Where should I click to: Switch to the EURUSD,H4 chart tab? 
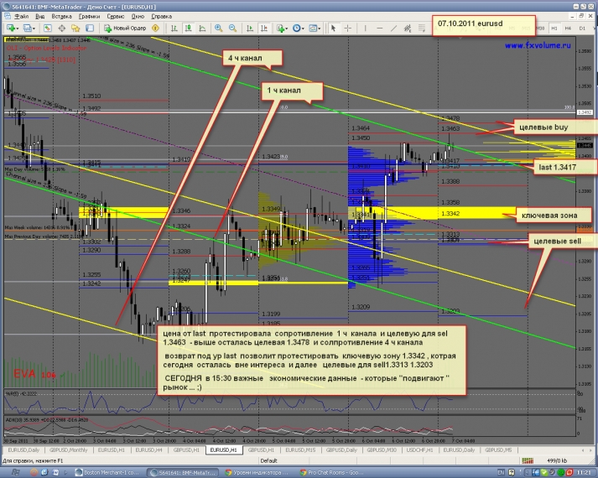148,450
